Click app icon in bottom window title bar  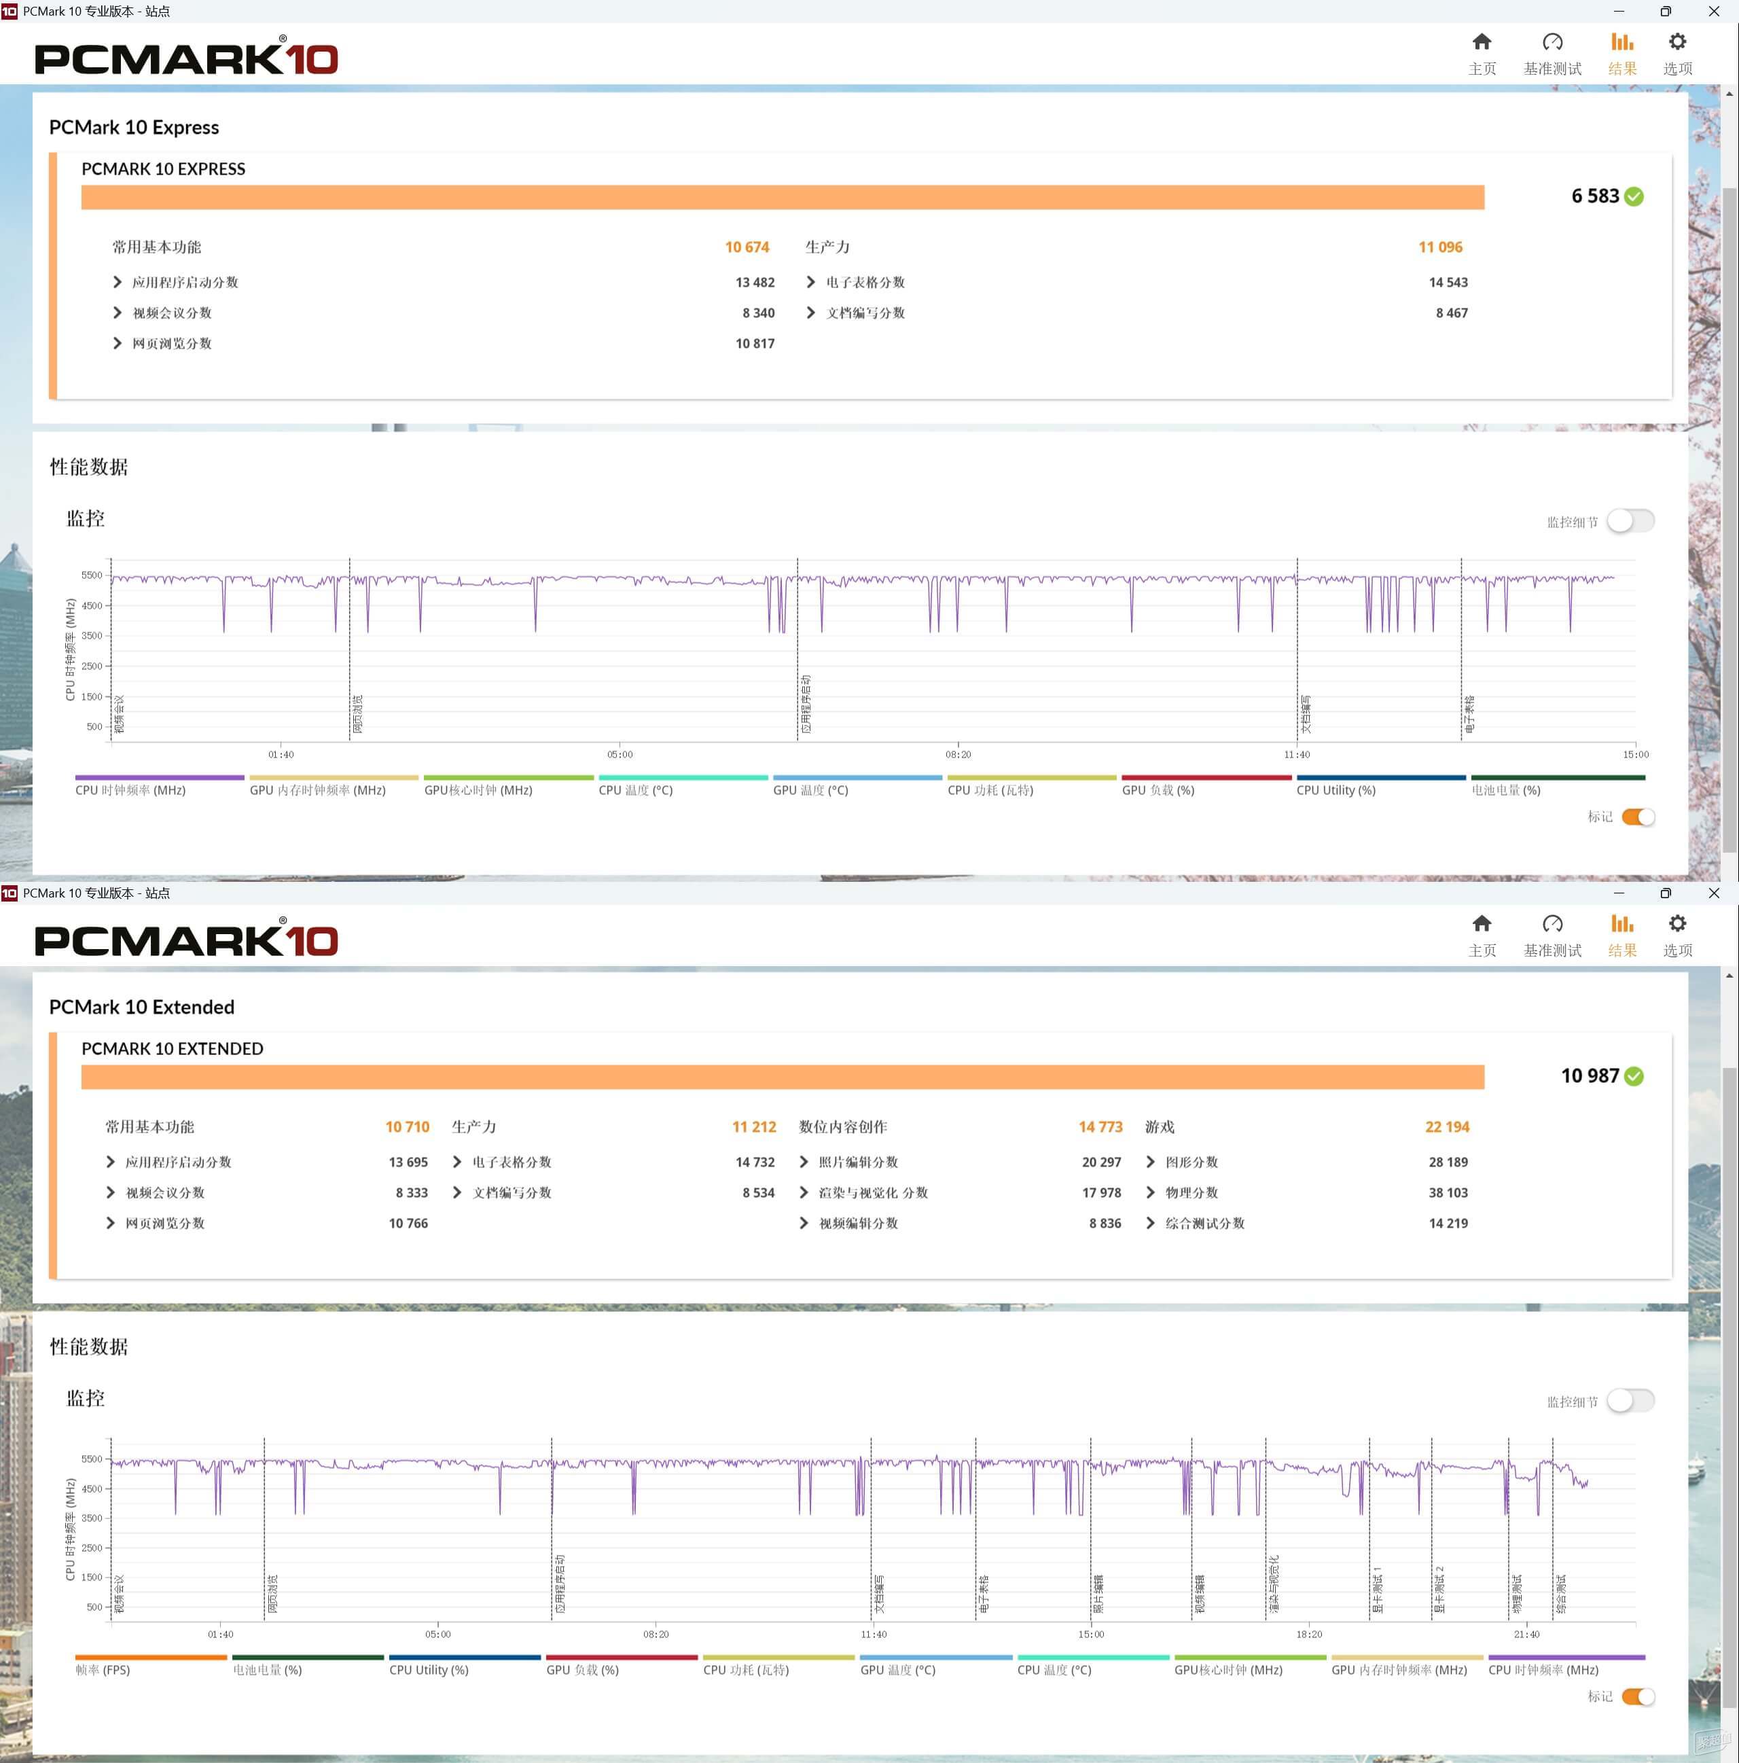point(9,893)
